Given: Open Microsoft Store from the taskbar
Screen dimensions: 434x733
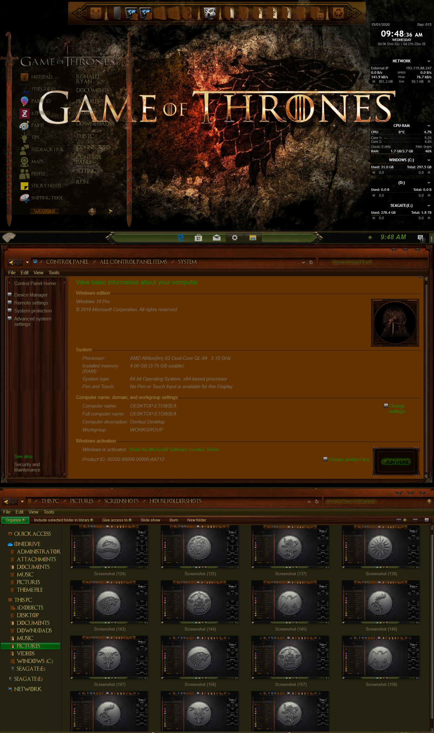Looking at the screenshot, I should pyautogui.click(x=199, y=237).
